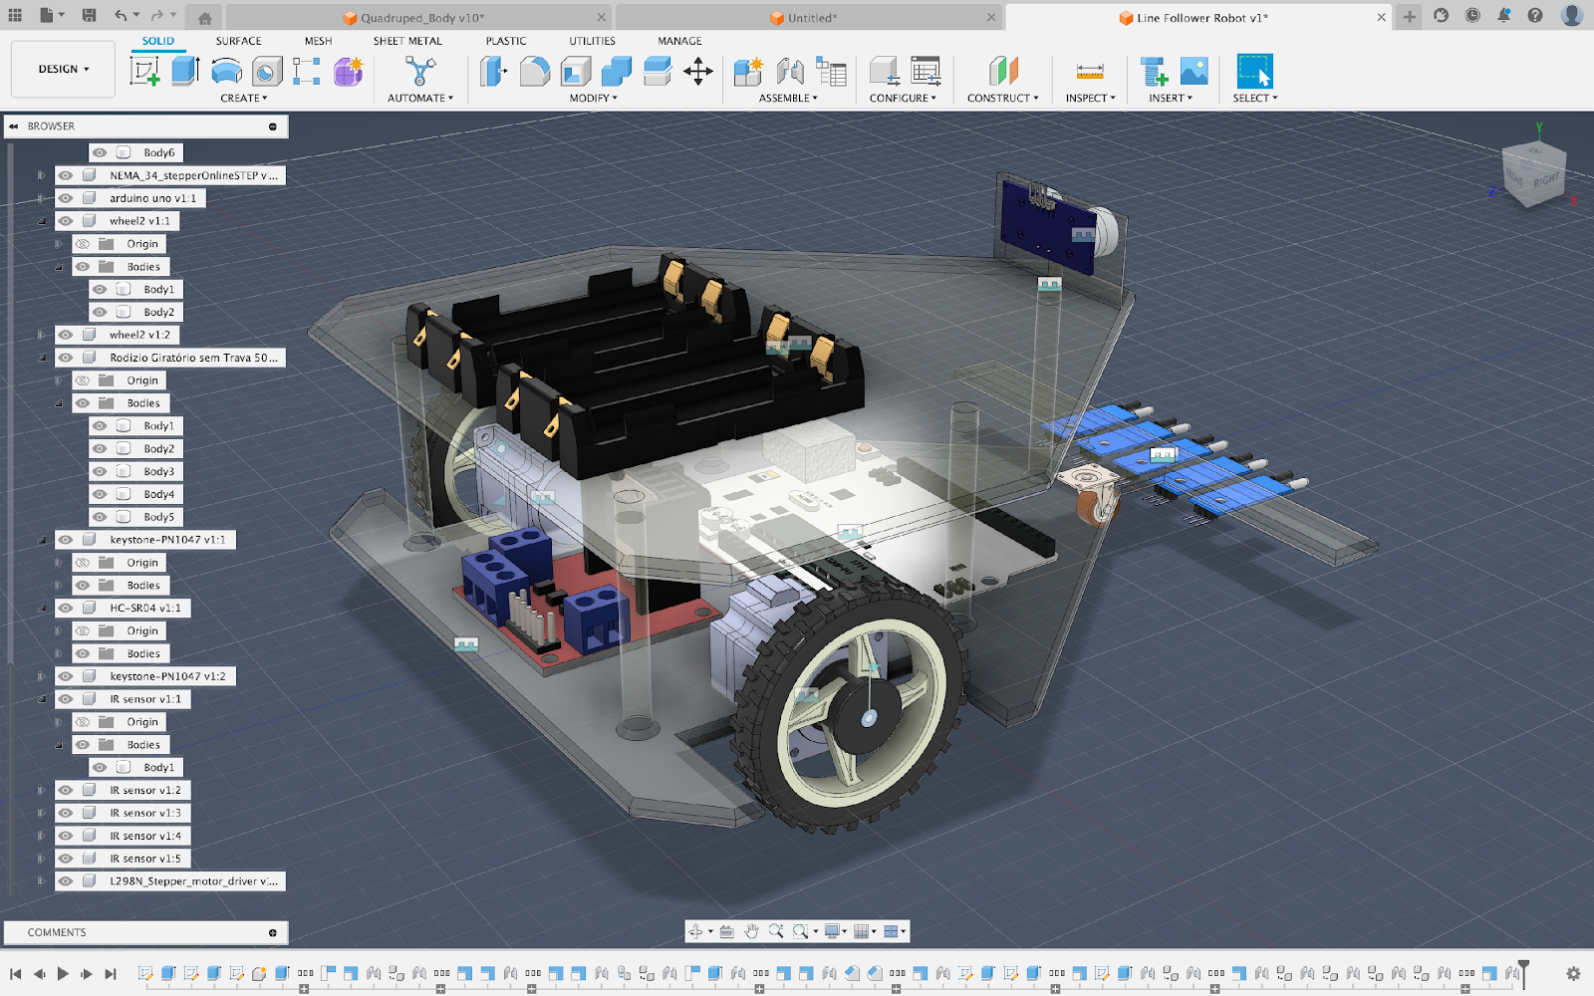
Task: Click the Automate fork icon
Action: tap(420, 72)
